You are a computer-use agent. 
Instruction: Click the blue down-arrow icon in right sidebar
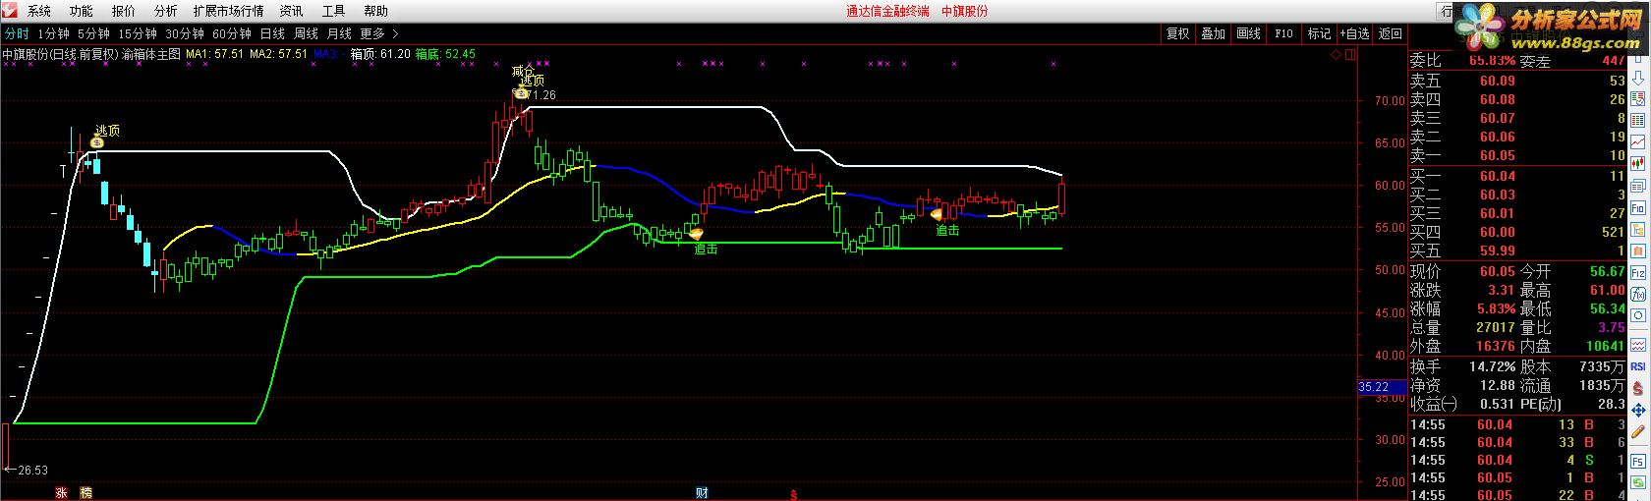click(1638, 79)
